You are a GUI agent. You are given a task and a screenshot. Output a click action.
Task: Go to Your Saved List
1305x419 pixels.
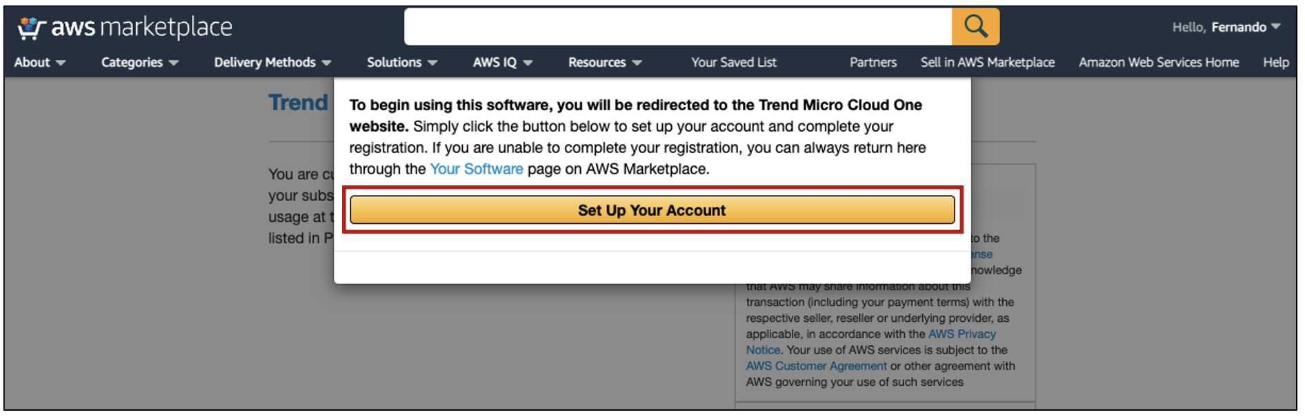pos(734,62)
